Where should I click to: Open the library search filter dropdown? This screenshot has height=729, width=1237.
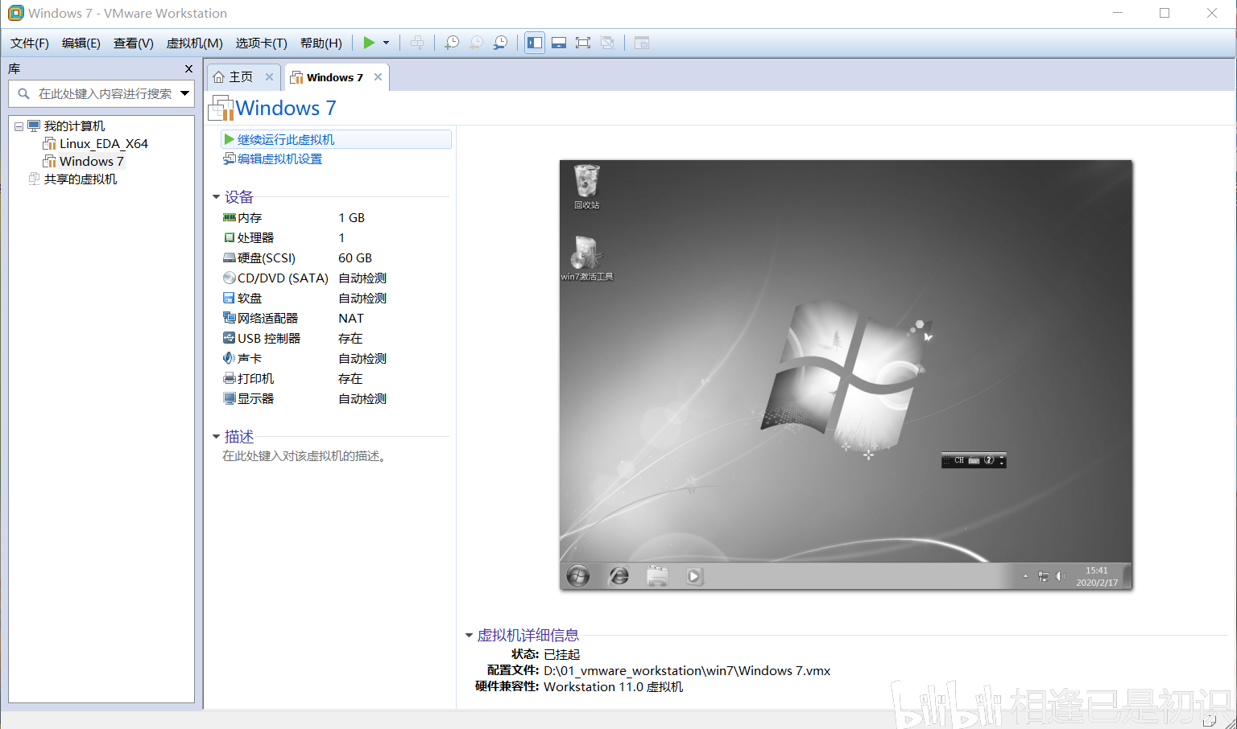185,94
